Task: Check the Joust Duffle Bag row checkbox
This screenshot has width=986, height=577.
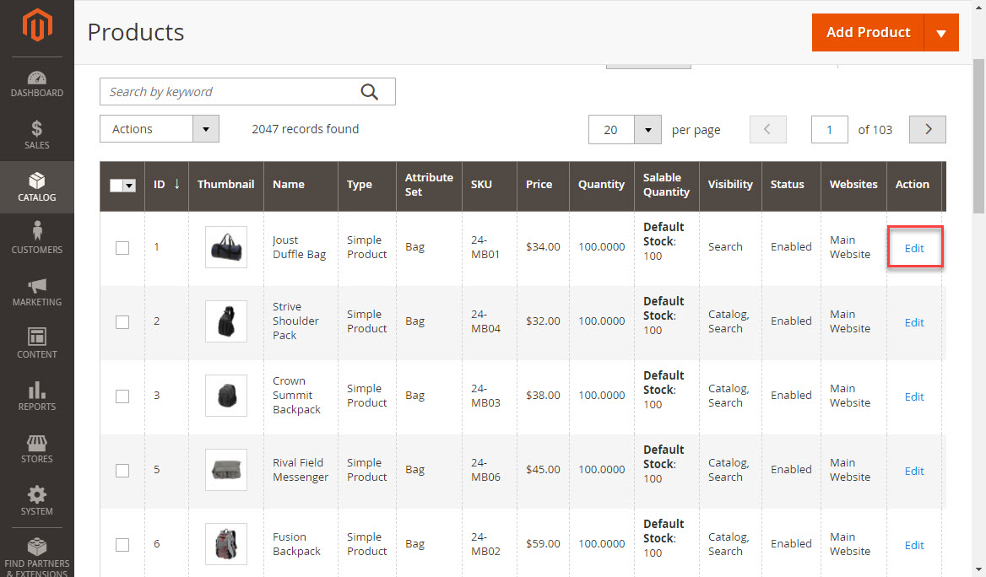Action: [122, 247]
